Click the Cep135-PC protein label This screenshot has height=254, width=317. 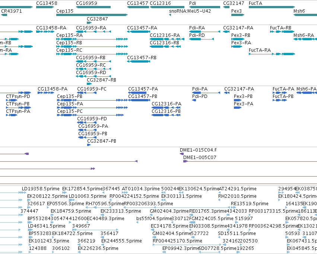coord(70,111)
